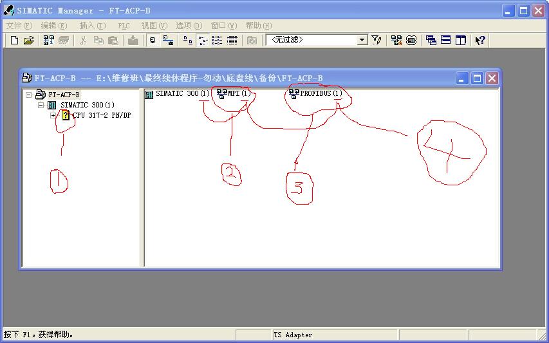Click the filter funnel edit icon
The height and width of the screenshot is (343, 549).
pos(377,41)
